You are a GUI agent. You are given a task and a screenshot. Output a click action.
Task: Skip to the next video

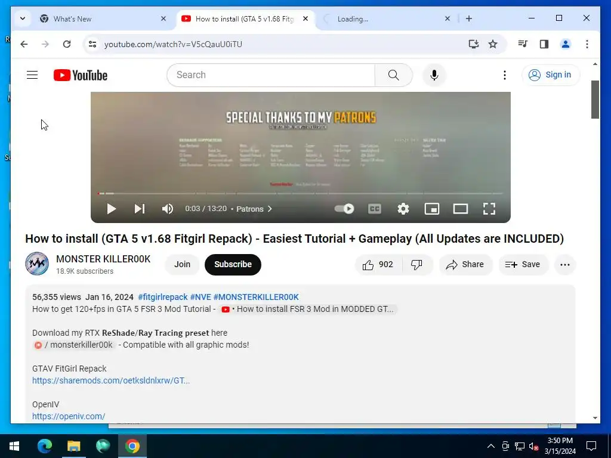coord(140,209)
